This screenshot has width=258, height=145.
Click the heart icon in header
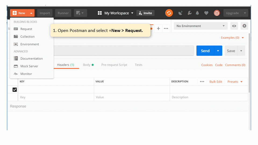click(206, 13)
